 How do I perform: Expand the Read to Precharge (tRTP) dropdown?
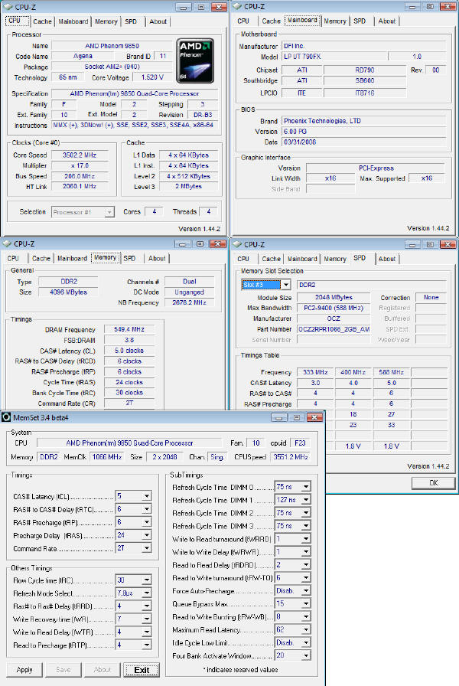click(146, 645)
